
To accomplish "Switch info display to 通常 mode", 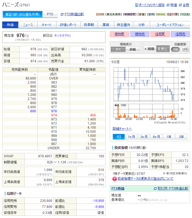I will coord(118,49).
